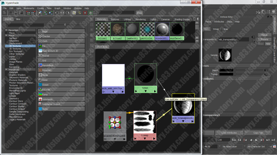Screen dimensions: 277x155
Task: Create an Ocean texture node
Action: (61, 84)
